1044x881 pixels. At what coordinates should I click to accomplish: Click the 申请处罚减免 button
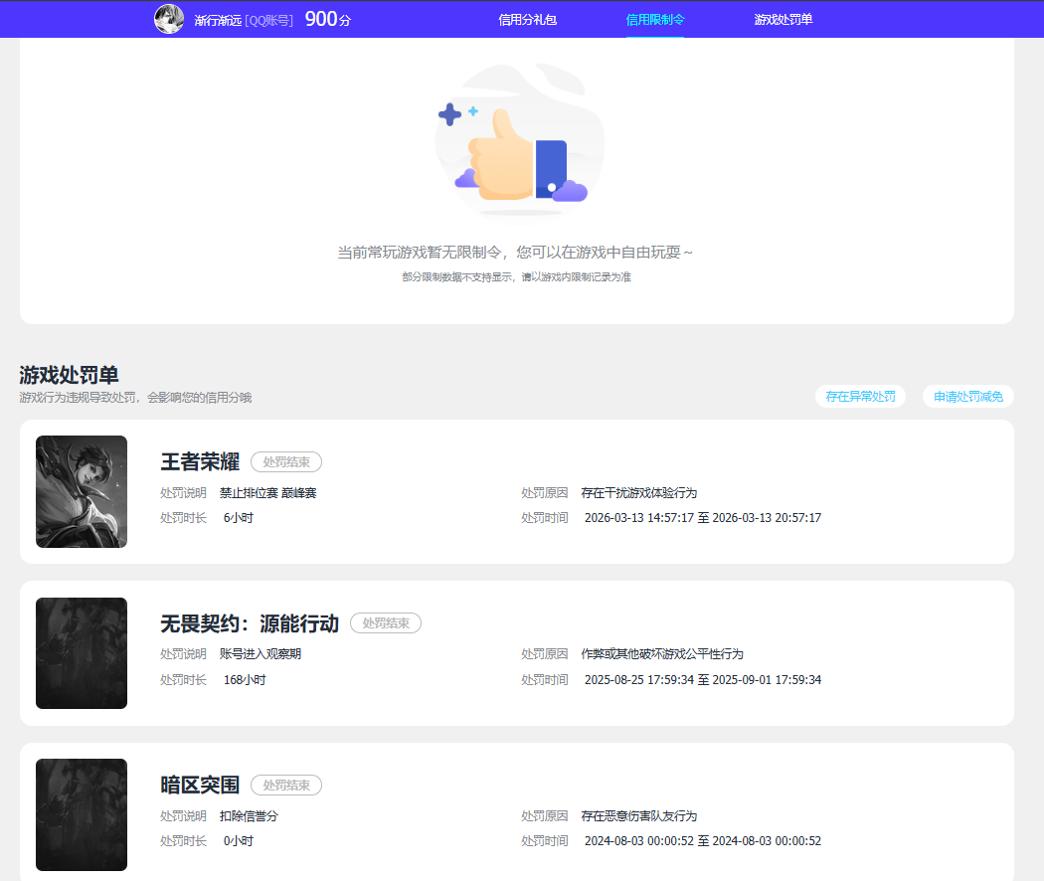[968, 396]
